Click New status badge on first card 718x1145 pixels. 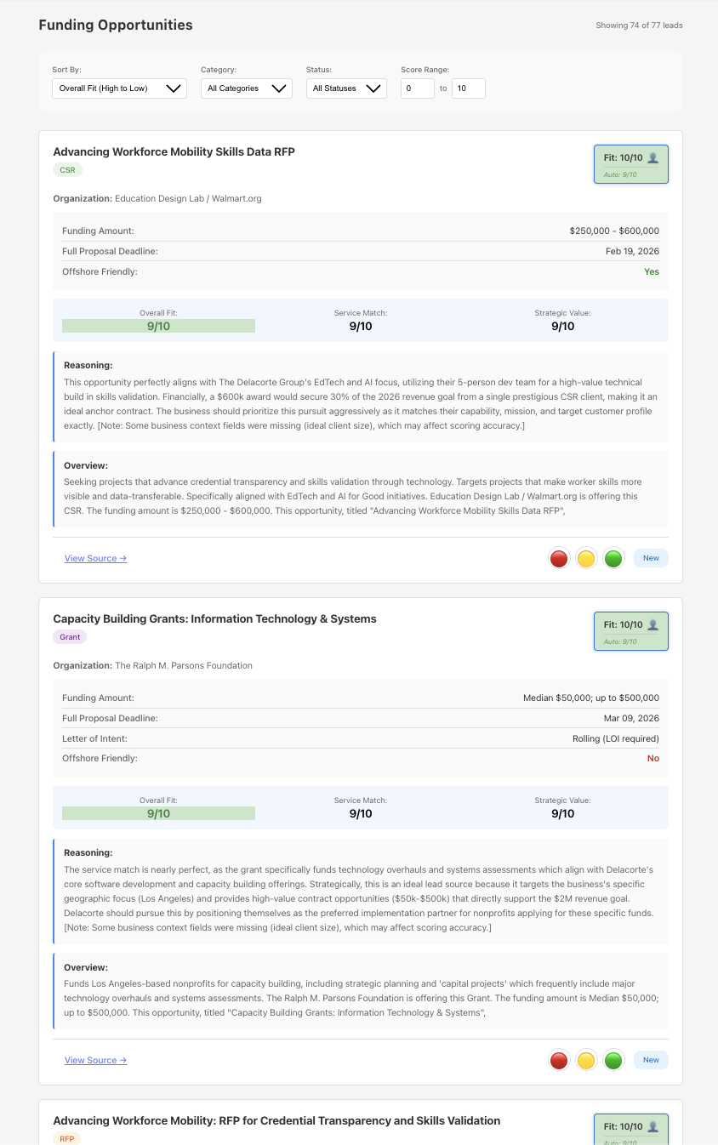click(651, 559)
